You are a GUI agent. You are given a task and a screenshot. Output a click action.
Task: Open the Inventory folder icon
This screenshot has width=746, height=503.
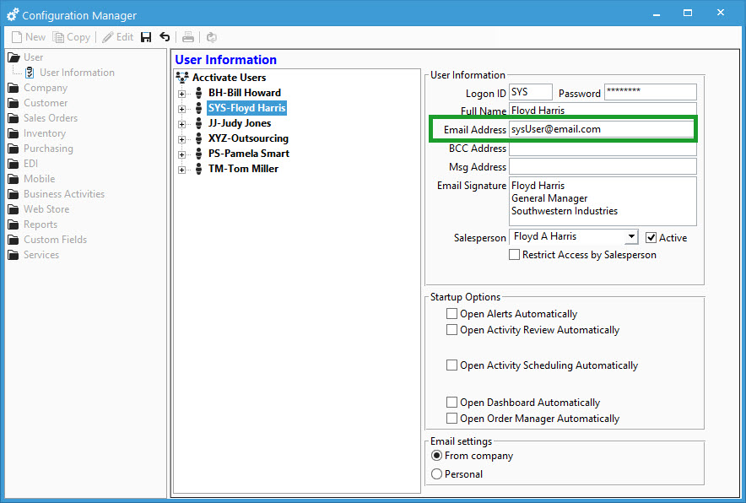15,133
